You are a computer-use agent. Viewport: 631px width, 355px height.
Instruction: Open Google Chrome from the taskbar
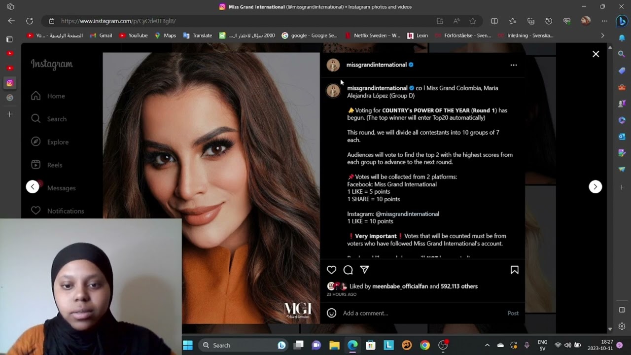pos(425,345)
